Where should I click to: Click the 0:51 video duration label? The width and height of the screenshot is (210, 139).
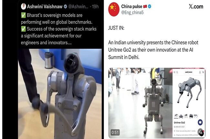coord(115,133)
